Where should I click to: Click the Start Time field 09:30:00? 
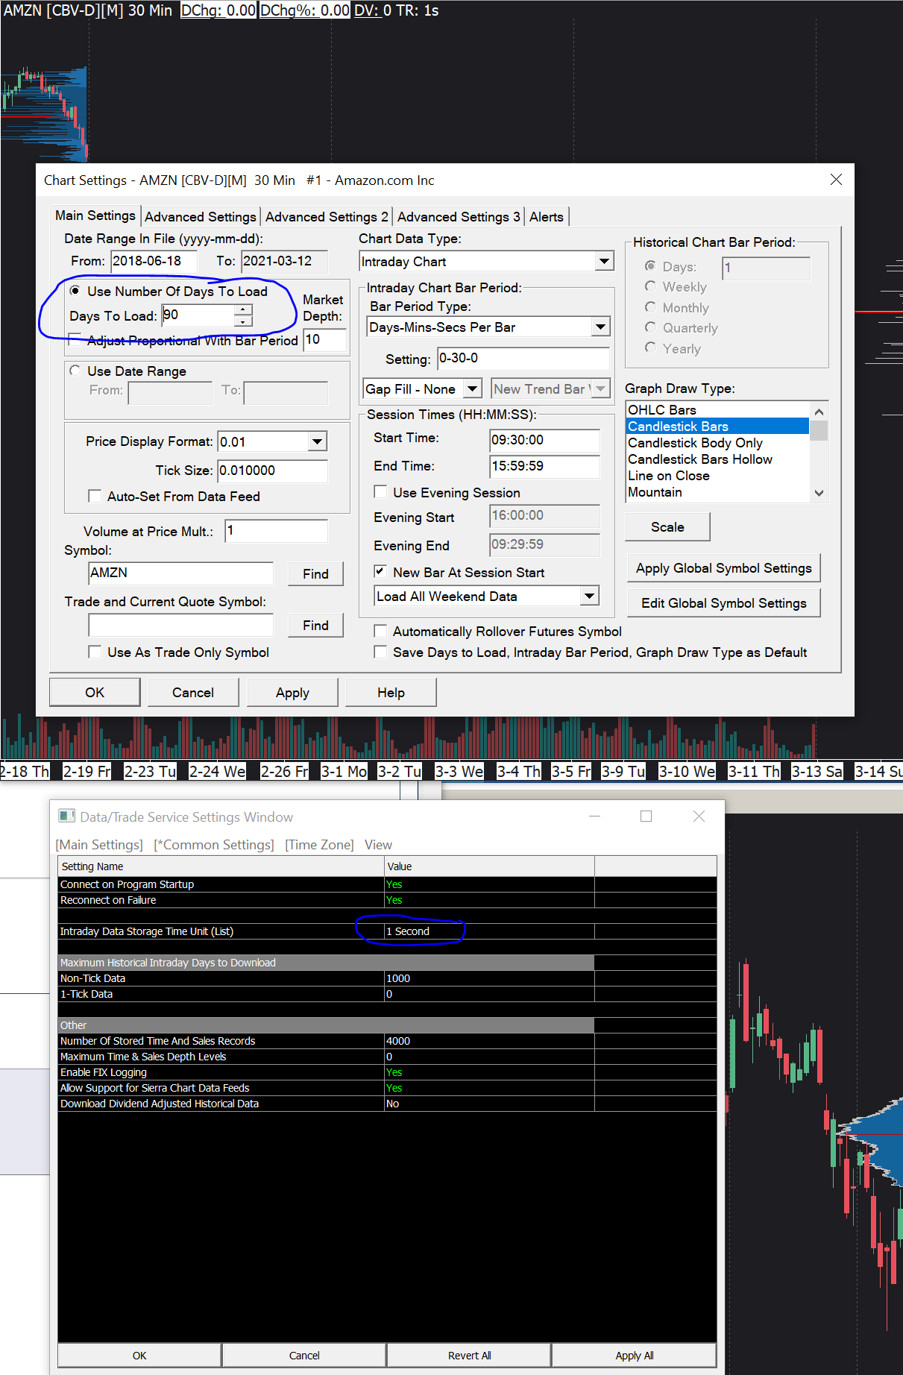click(544, 440)
